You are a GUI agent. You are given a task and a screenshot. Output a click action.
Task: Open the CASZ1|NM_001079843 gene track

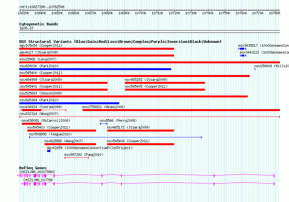click(146, 176)
